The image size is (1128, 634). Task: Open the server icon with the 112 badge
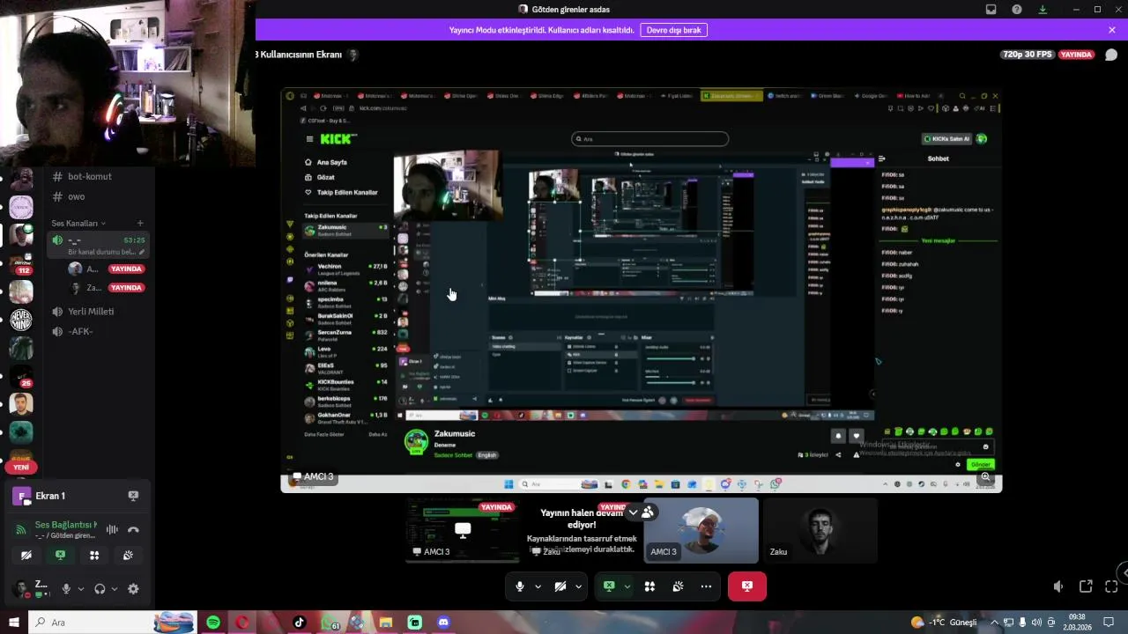[x=21, y=263]
